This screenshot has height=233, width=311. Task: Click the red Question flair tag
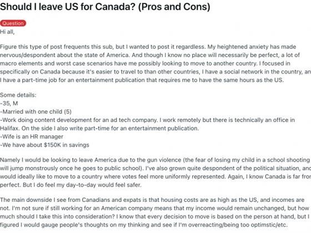pos(13,23)
